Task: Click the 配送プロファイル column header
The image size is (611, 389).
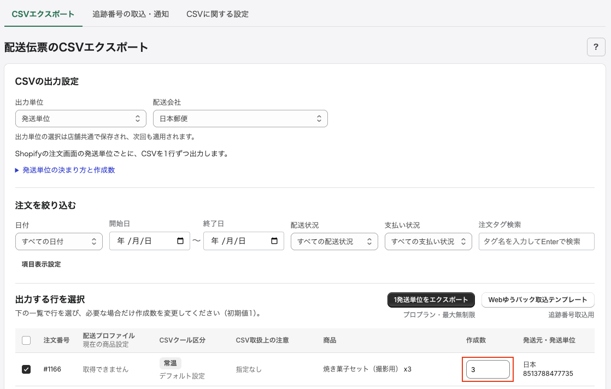Action: [x=109, y=335]
